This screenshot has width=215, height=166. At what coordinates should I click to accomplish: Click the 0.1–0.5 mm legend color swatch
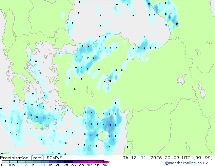tap(6, 162)
